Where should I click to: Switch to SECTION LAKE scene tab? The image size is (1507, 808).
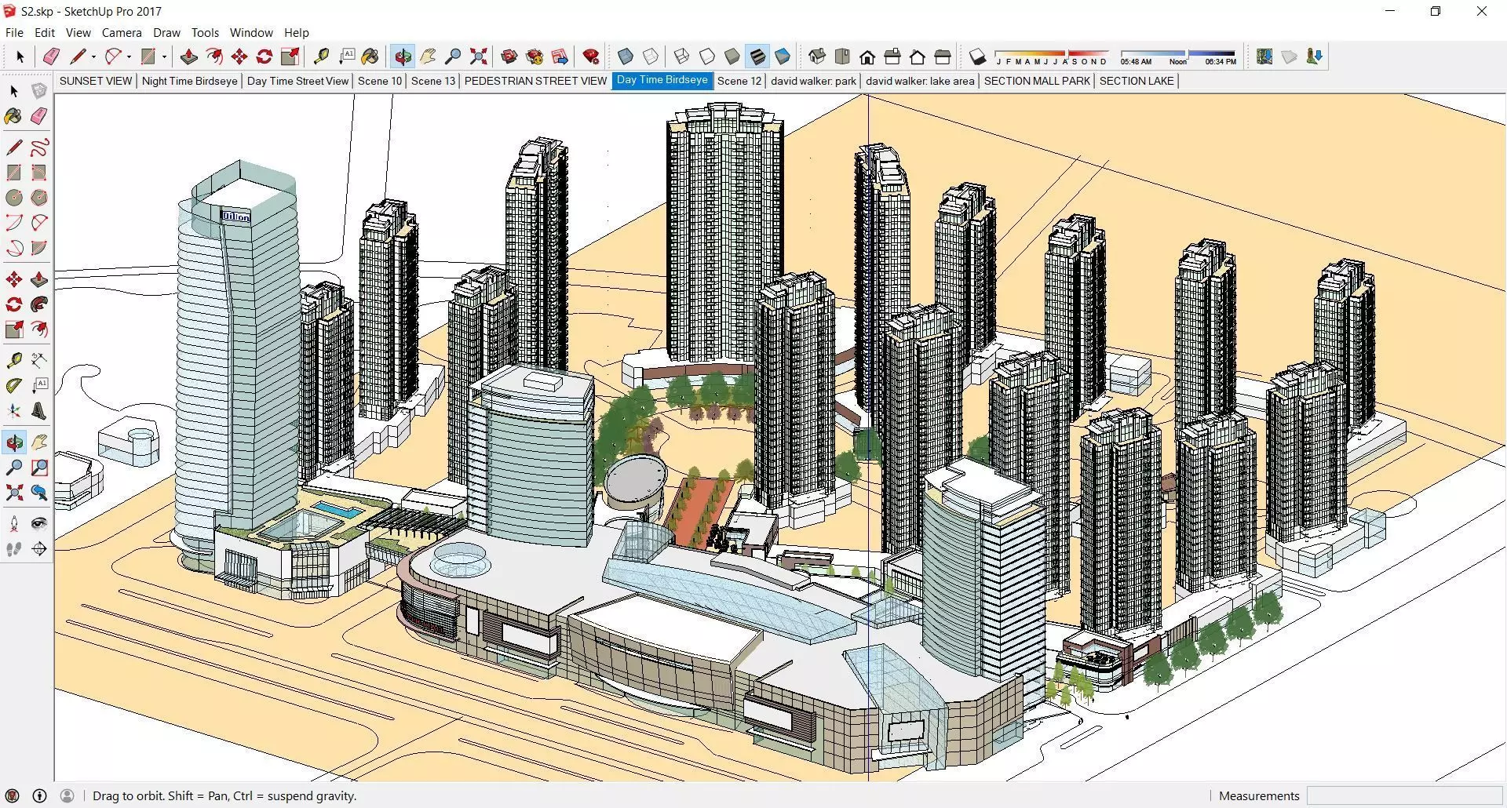click(x=1137, y=81)
